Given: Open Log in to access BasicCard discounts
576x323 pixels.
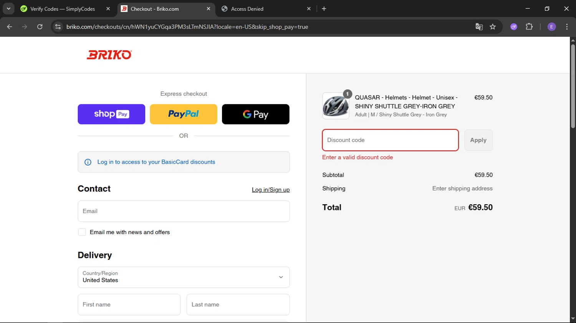Looking at the screenshot, I should click(156, 162).
